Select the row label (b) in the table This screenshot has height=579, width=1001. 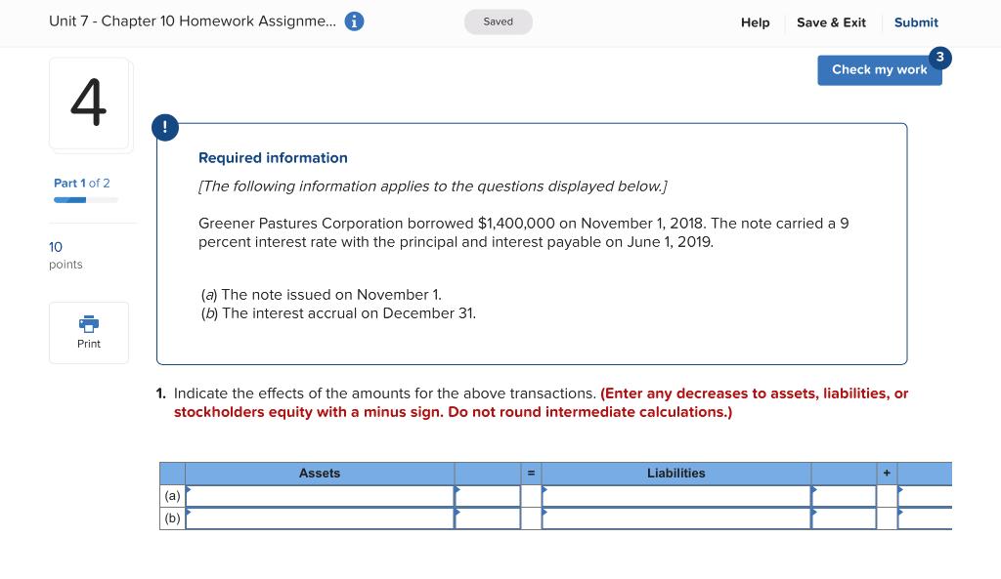[171, 517]
